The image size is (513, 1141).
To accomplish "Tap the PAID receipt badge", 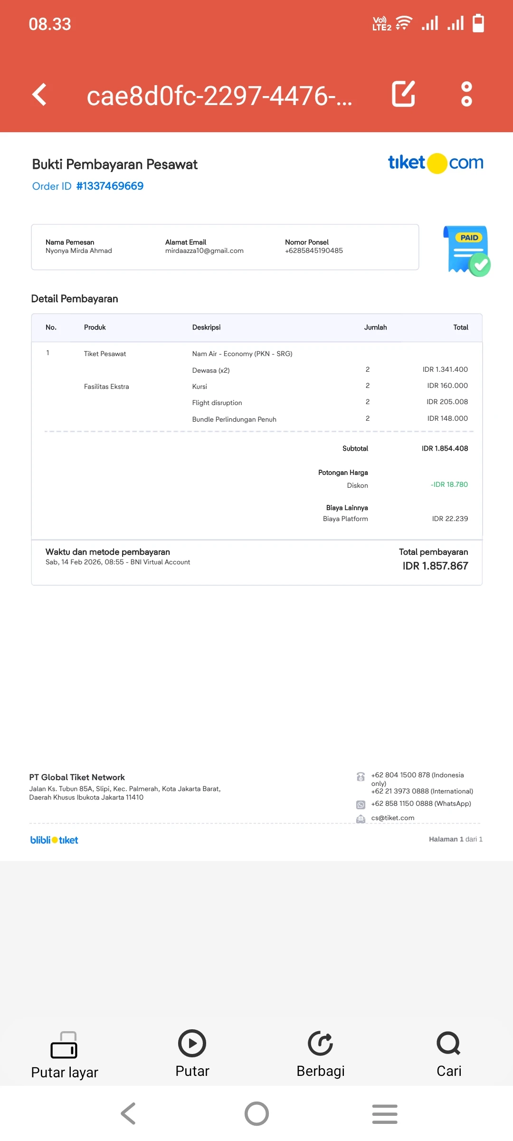I will [466, 251].
